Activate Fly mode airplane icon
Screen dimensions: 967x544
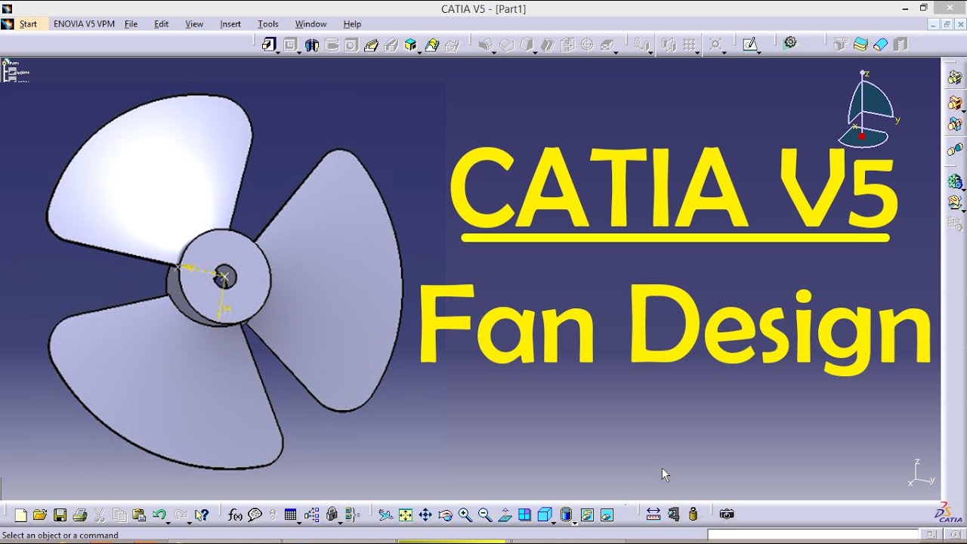[385, 515]
